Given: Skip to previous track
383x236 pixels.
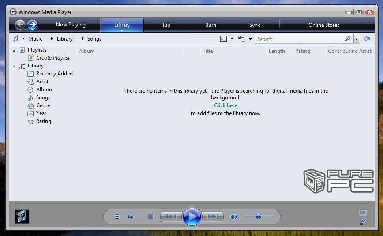Looking at the screenshot, I should click(x=171, y=217).
